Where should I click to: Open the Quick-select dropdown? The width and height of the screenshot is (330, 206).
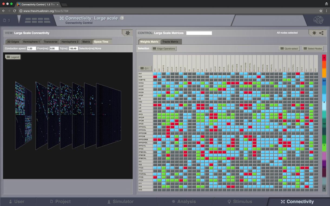click(x=289, y=49)
